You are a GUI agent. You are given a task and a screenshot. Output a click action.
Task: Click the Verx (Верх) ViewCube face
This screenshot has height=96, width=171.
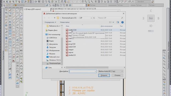click(151, 18)
